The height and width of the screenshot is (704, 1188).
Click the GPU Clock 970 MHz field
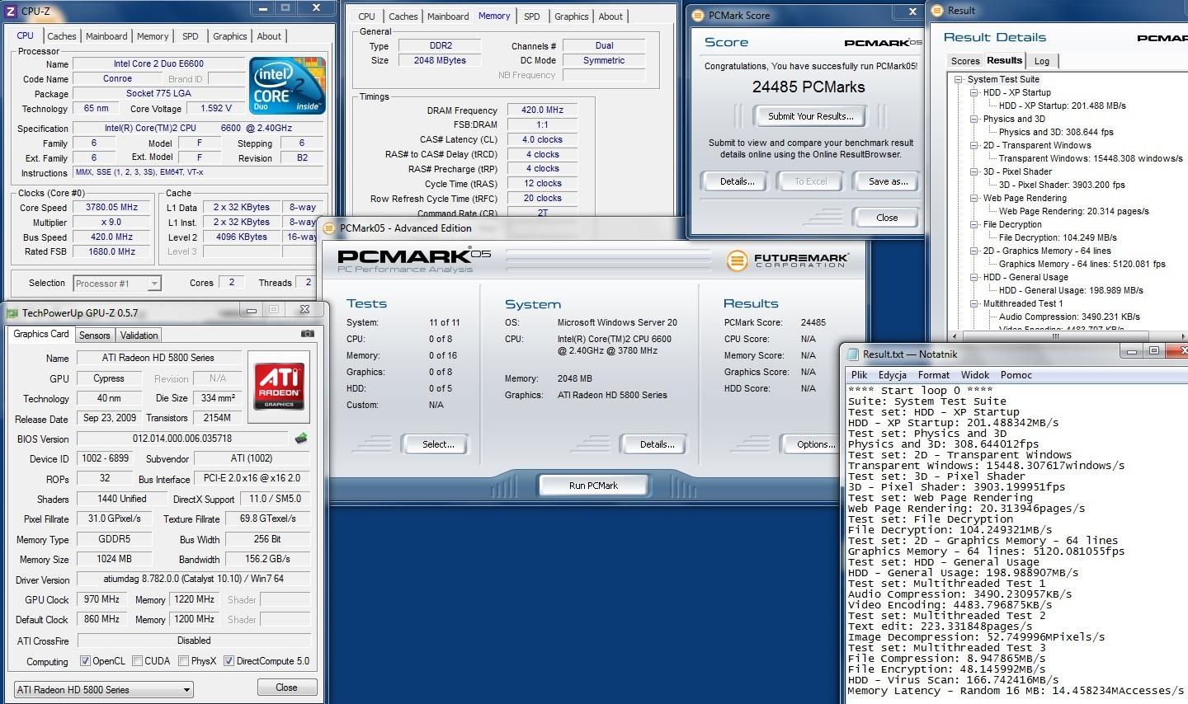[101, 599]
